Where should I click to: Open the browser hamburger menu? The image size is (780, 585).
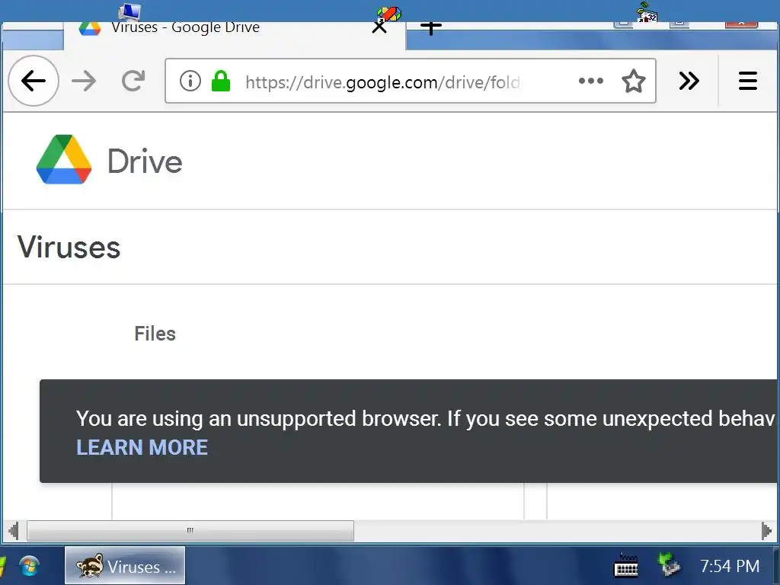pos(748,81)
